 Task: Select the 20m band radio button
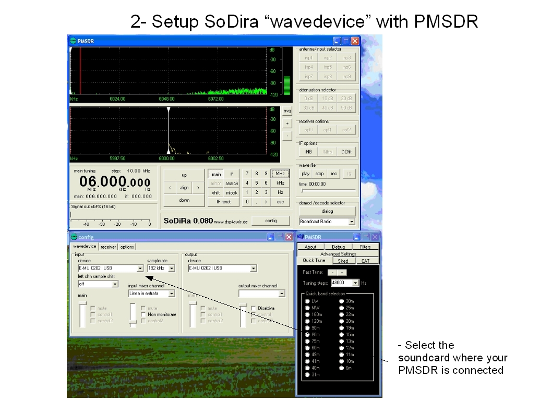pos(341,321)
